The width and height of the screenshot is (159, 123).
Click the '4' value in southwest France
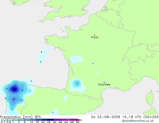[x=77, y=83]
